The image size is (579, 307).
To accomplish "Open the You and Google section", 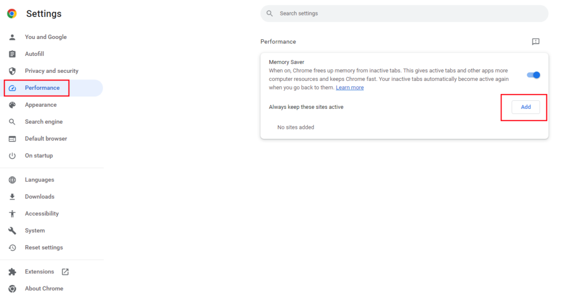I will click(x=46, y=36).
